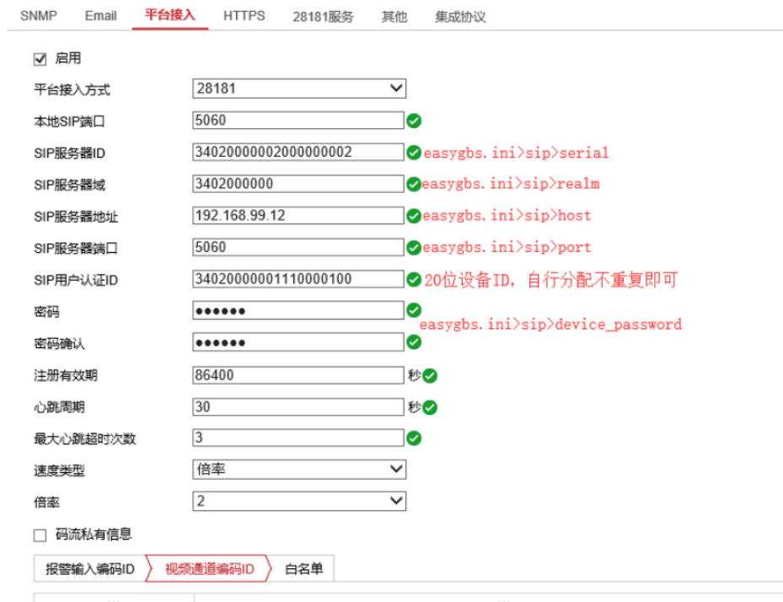783x602 pixels.
Task: Open the 平台接入方式 dropdown showing 28181
Action: pyautogui.click(x=299, y=89)
